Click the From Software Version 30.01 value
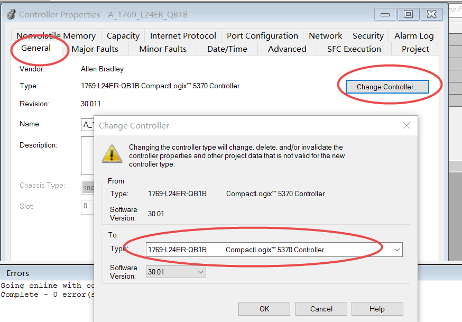 click(156, 214)
